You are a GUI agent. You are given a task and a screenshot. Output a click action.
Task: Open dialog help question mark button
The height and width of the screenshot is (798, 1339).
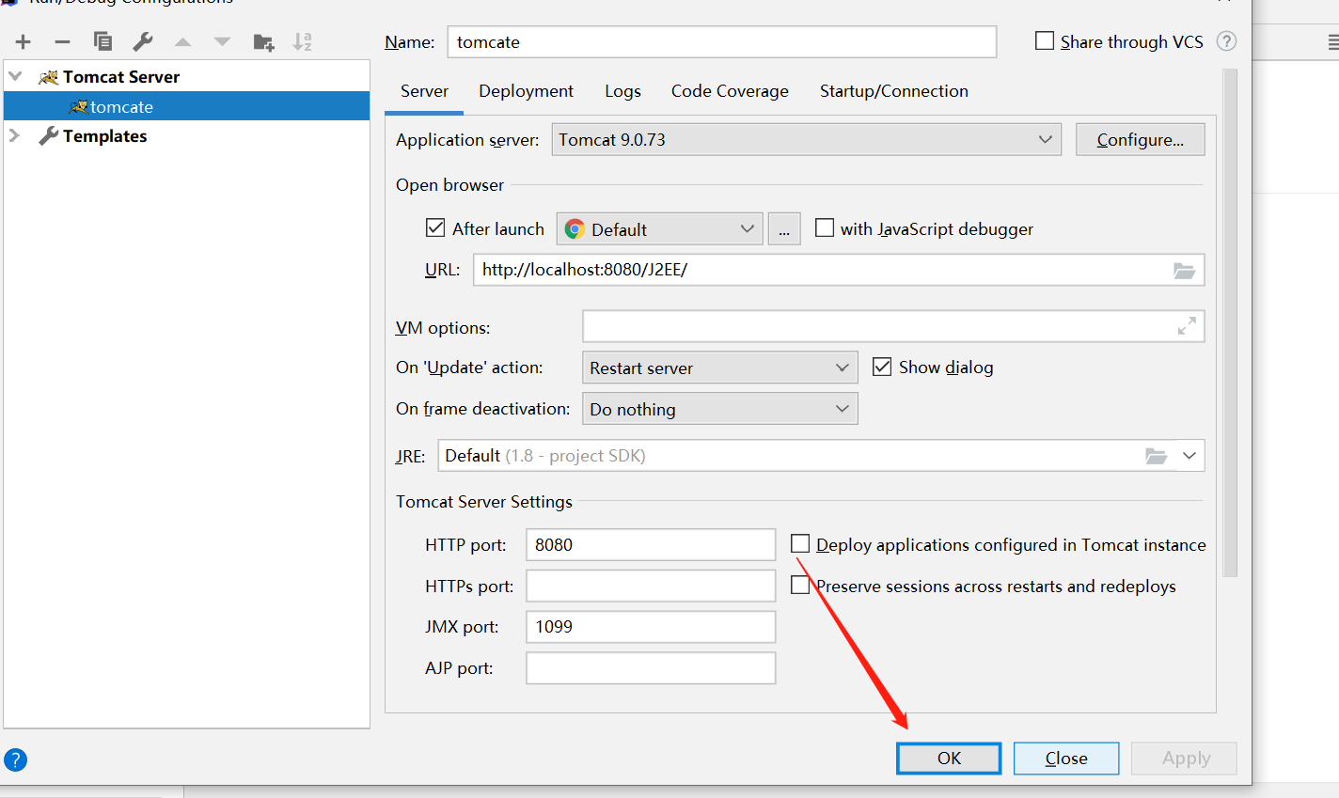16,759
